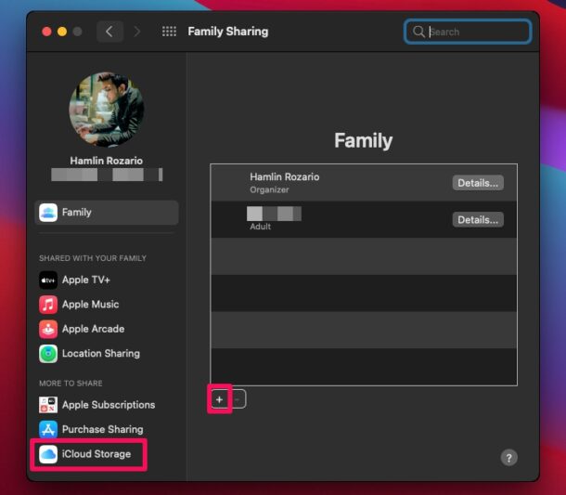This screenshot has height=495, width=566.
Task: Click Hamlin Rozario's profile photo
Action: 107,110
